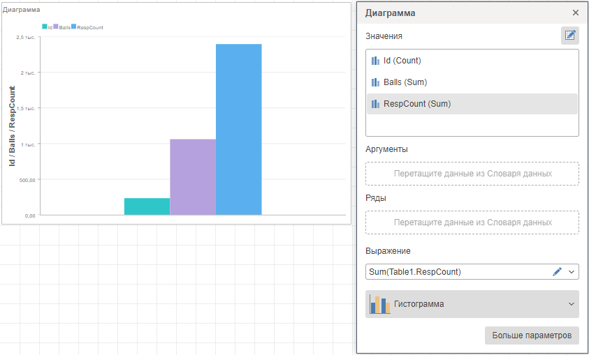The width and height of the screenshot is (589, 355).
Task: Click the vertical Id / Balls / RespCount axis title
Action: (x=13, y=126)
